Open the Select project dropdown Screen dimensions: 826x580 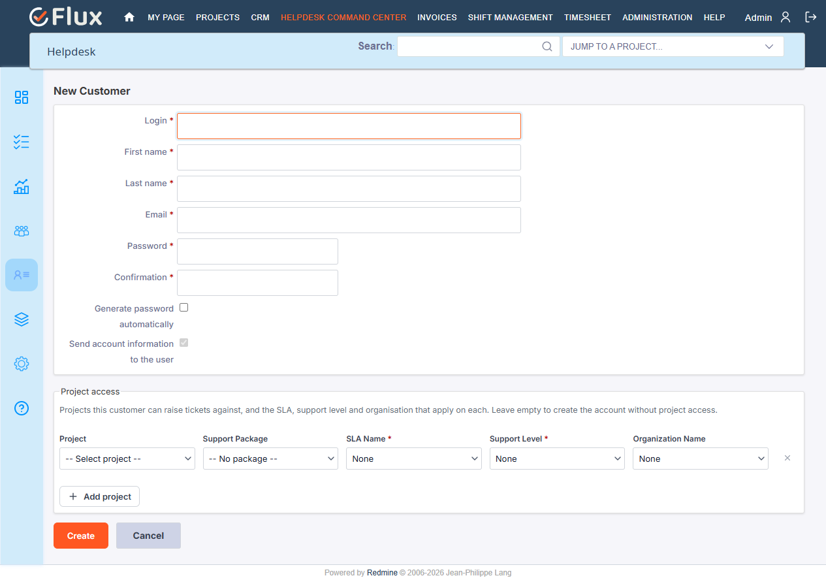click(127, 459)
